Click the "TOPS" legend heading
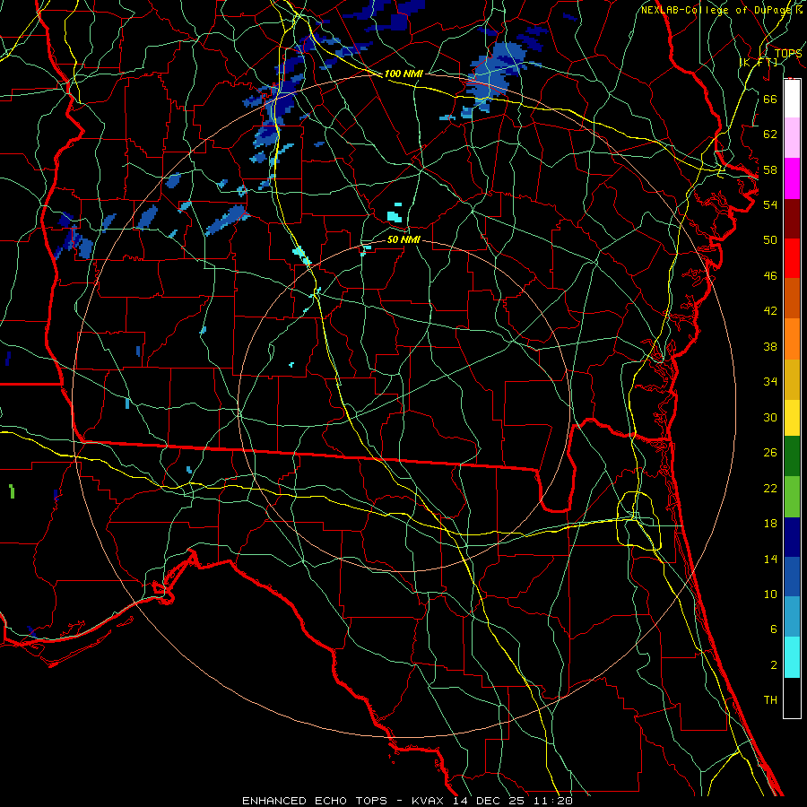 click(788, 53)
